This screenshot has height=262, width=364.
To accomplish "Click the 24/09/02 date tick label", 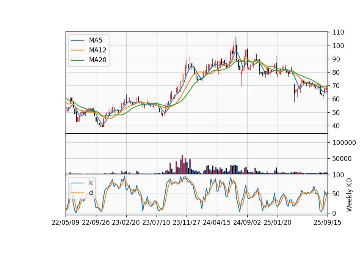I will click(247, 223).
